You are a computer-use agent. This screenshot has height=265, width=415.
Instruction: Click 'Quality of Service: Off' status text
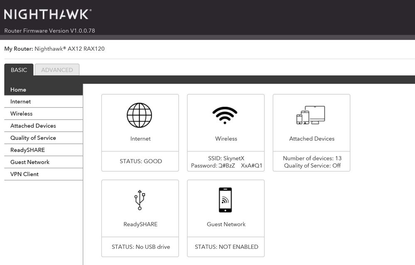312,166
